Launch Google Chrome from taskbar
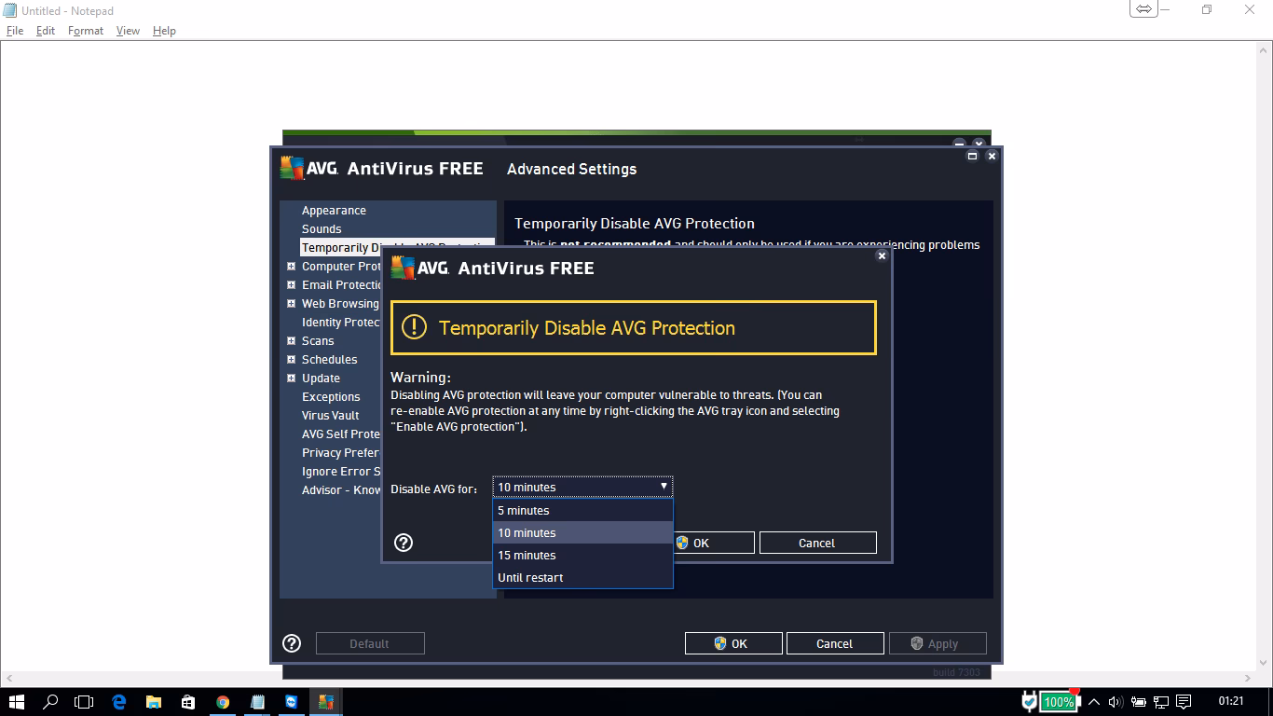This screenshot has height=716, width=1273. (x=223, y=702)
